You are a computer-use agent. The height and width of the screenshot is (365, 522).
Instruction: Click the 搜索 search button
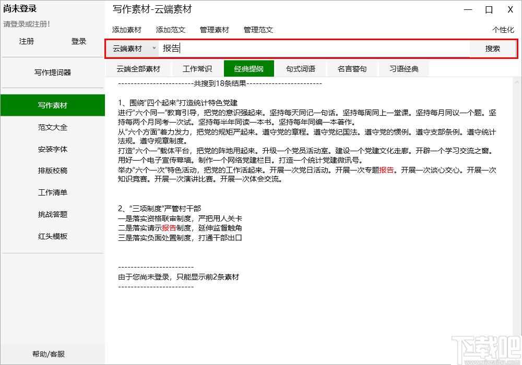(492, 48)
